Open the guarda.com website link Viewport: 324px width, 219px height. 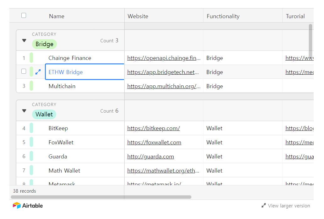click(150, 157)
